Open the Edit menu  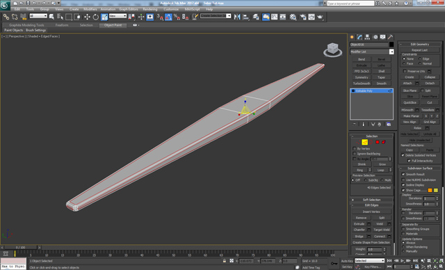pos(17,9)
